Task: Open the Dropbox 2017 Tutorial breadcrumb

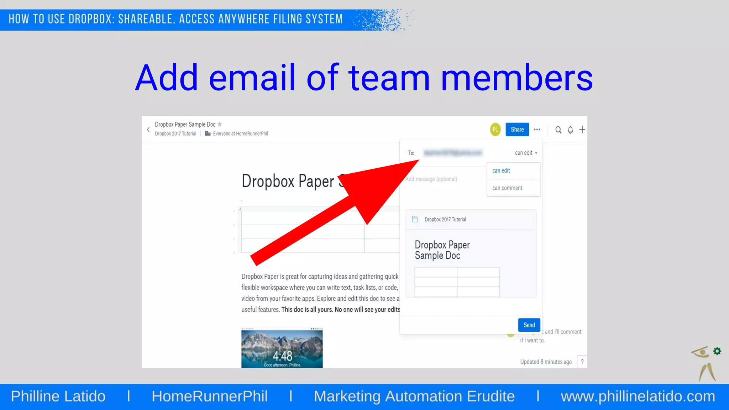Action: [175, 134]
